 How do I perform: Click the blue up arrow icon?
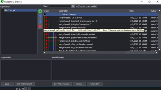click(40, 16)
